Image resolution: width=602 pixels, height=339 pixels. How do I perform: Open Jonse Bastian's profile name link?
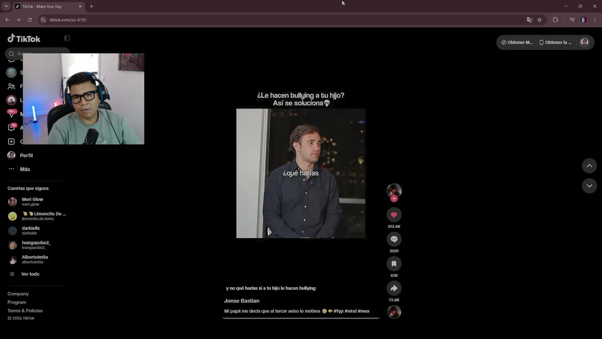pyautogui.click(x=242, y=301)
